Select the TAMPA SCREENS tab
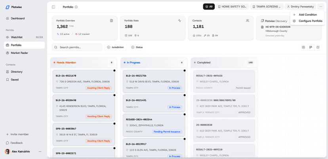Screen dimensions: 328x159 tap(267, 7)
